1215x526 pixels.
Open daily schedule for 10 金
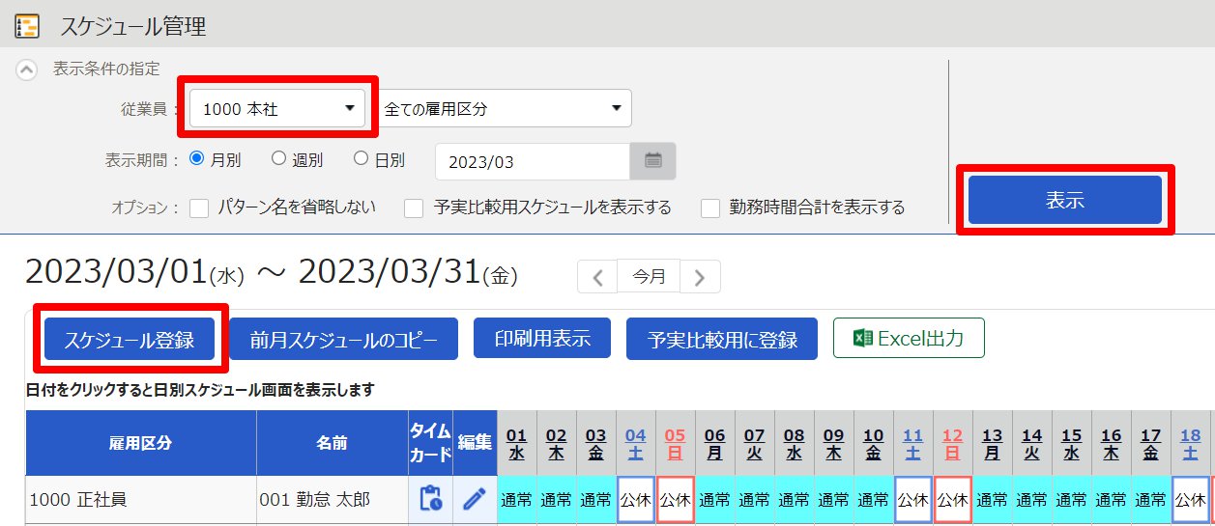coord(874,443)
